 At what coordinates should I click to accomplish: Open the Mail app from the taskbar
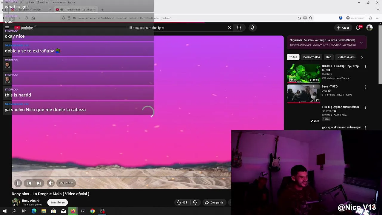click(x=63, y=211)
